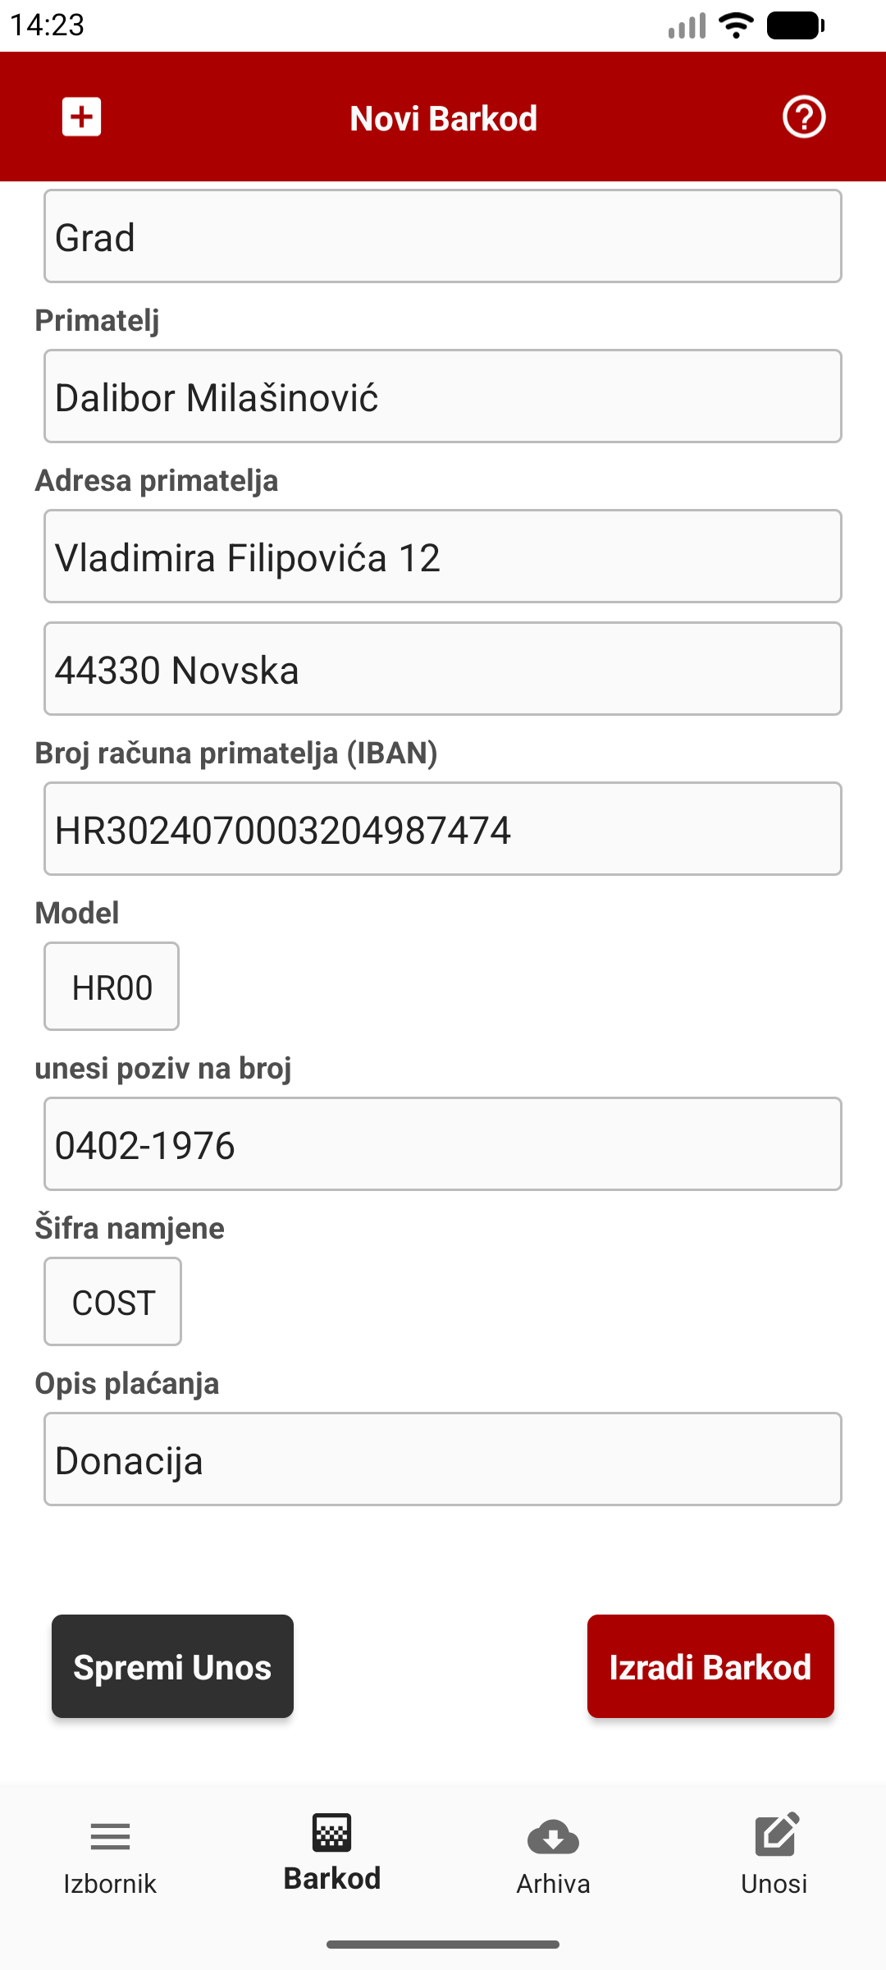Tap the battery status icon
The image size is (886, 1970).
pyautogui.click(x=795, y=25)
